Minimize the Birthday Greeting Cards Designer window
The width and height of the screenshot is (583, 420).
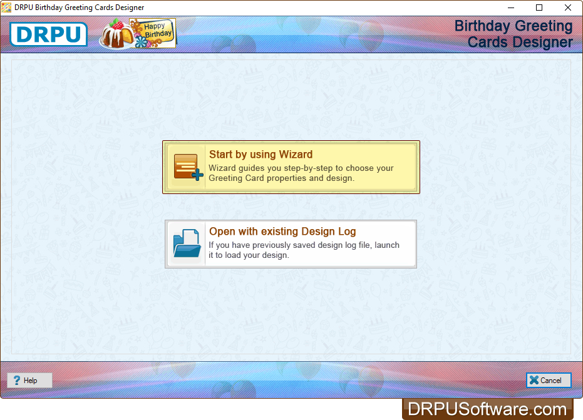511,8
